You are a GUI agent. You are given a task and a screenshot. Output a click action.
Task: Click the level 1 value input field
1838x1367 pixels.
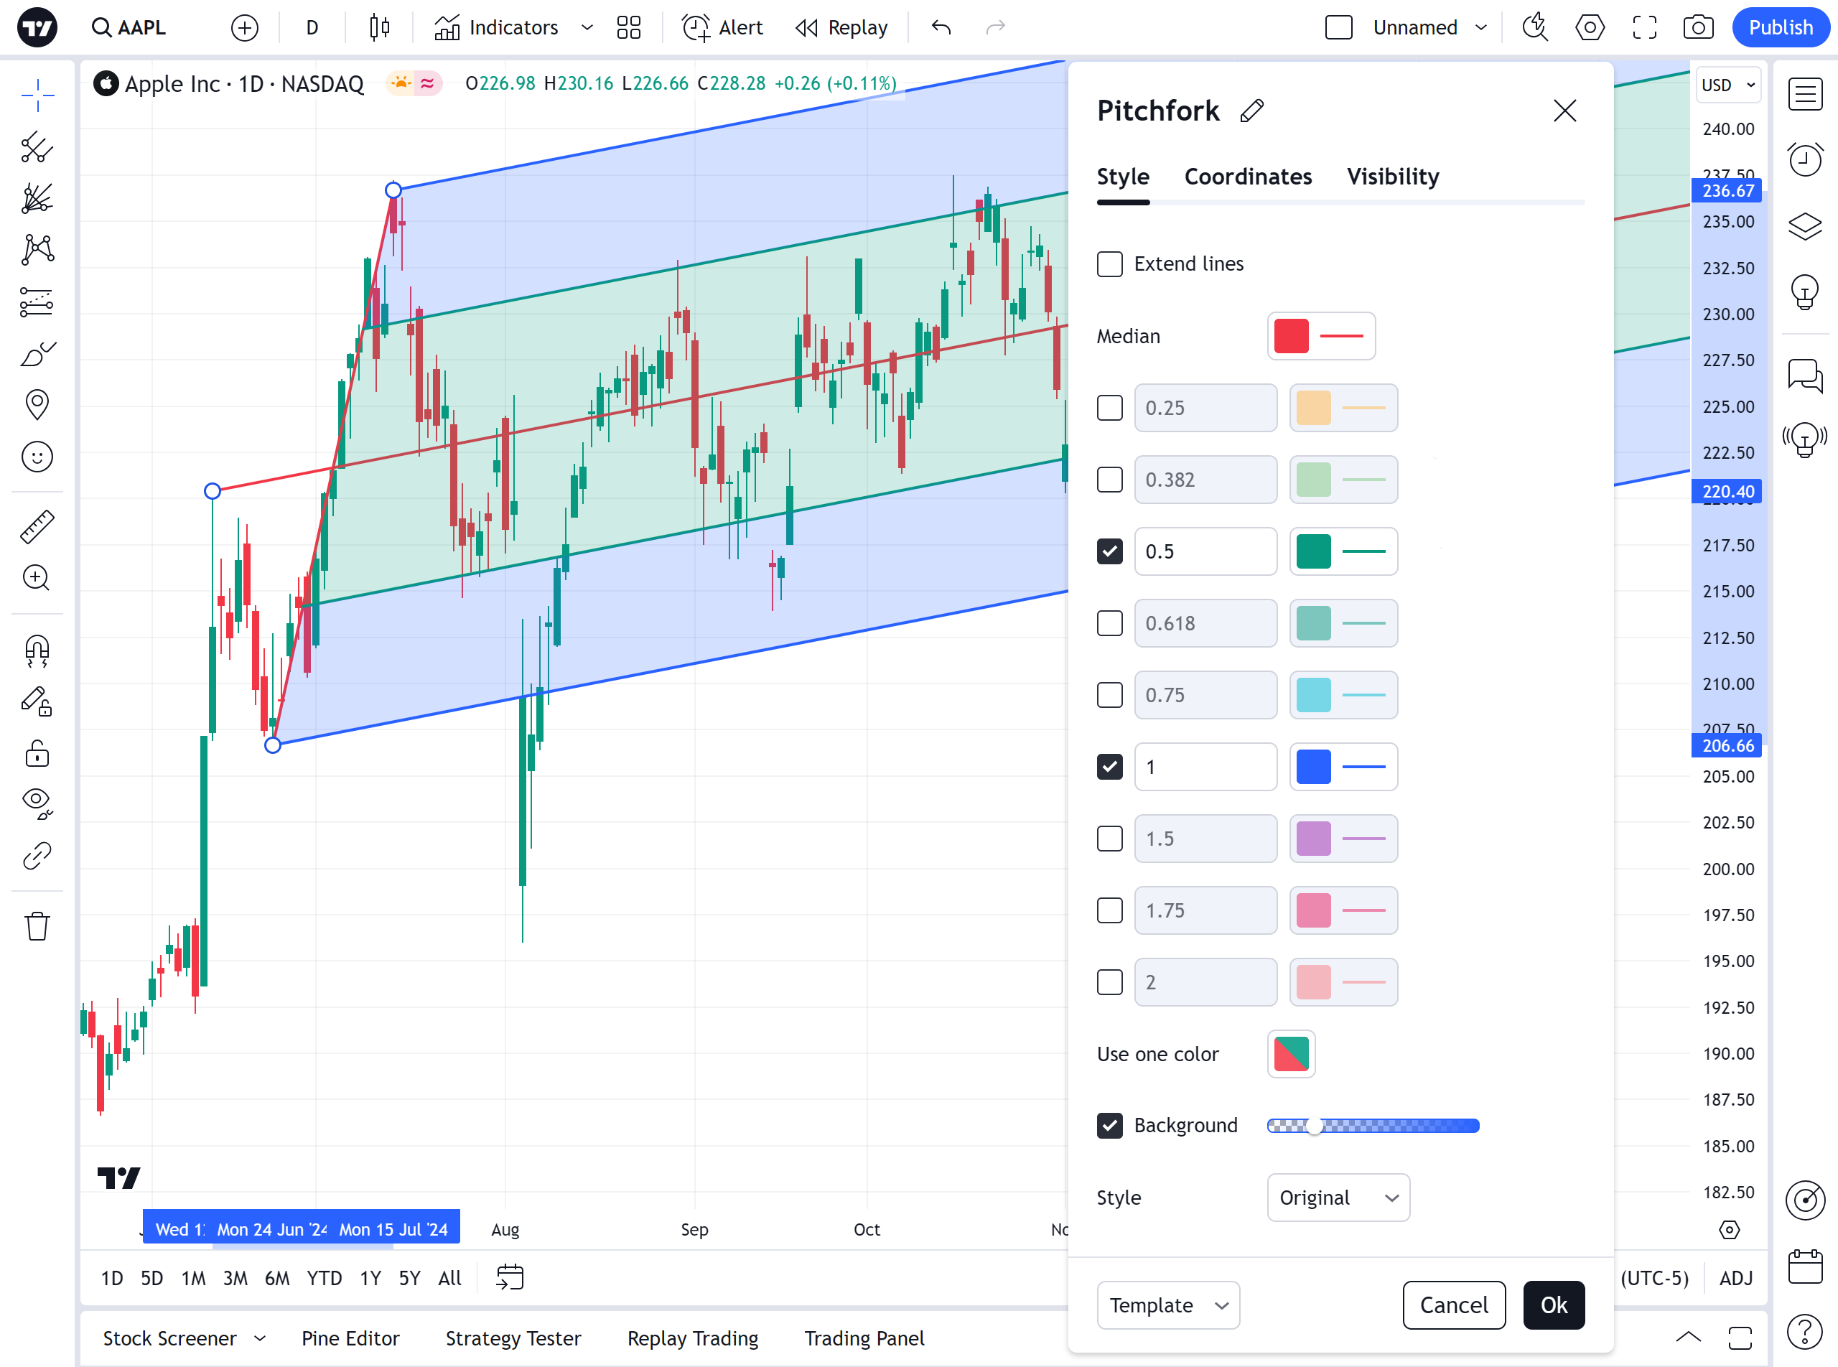pos(1205,767)
